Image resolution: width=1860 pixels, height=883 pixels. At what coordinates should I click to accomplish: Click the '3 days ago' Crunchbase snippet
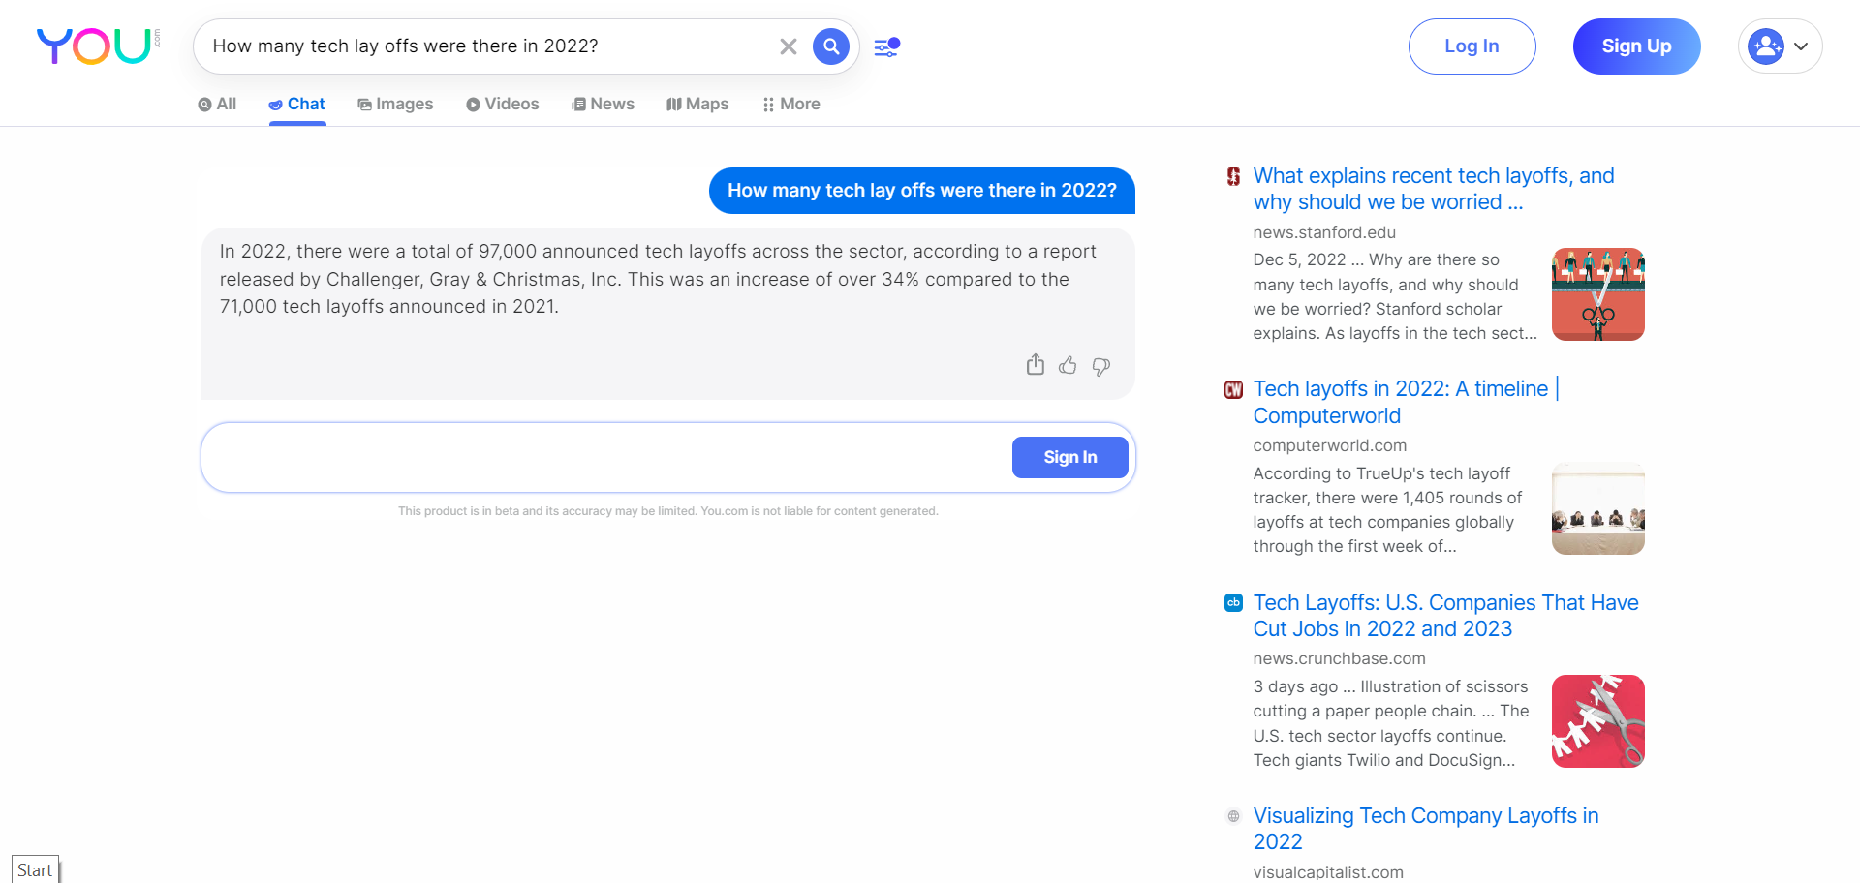(x=1391, y=723)
